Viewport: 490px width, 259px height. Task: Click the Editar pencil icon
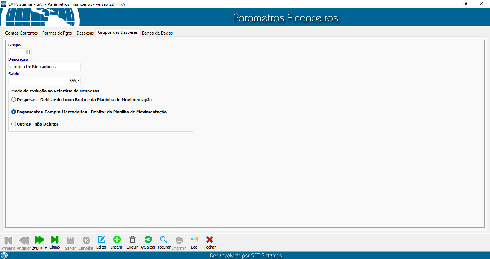(x=101, y=240)
